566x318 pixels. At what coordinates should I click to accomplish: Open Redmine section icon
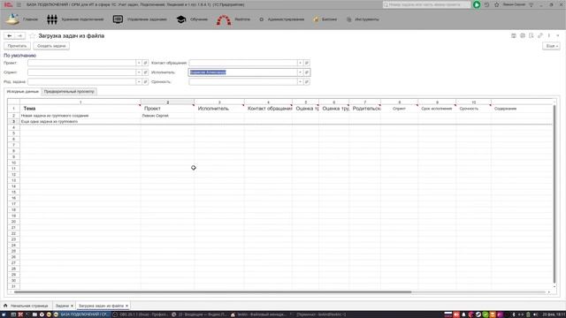(x=224, y=19)
